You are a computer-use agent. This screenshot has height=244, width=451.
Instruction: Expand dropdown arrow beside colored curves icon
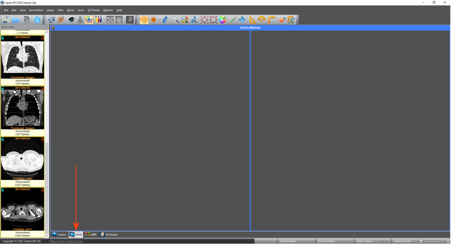pyautogui.click(x=104, y=20)
